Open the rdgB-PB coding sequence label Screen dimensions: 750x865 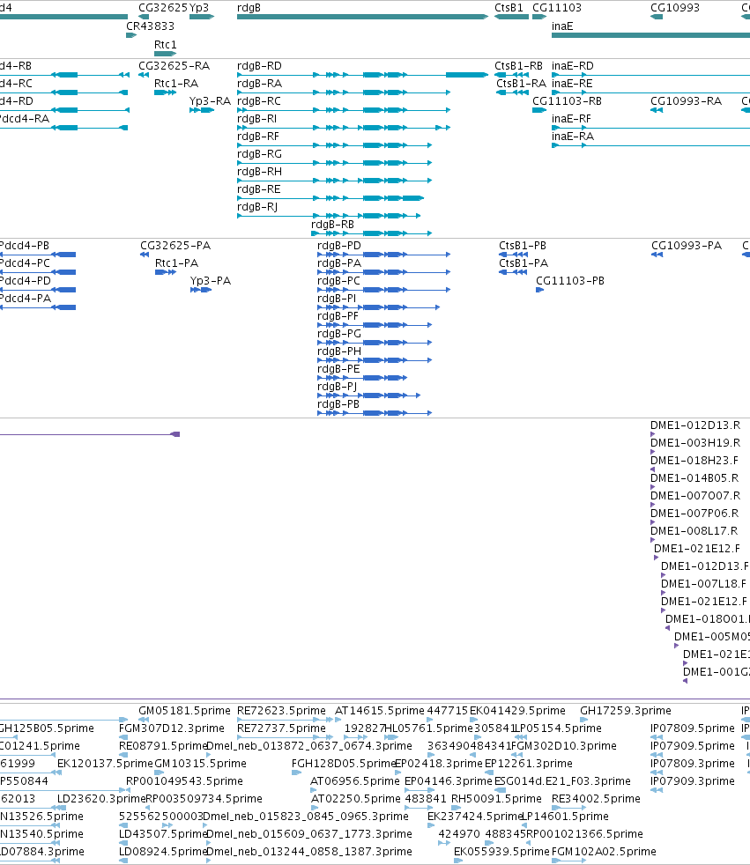(338, 404)
